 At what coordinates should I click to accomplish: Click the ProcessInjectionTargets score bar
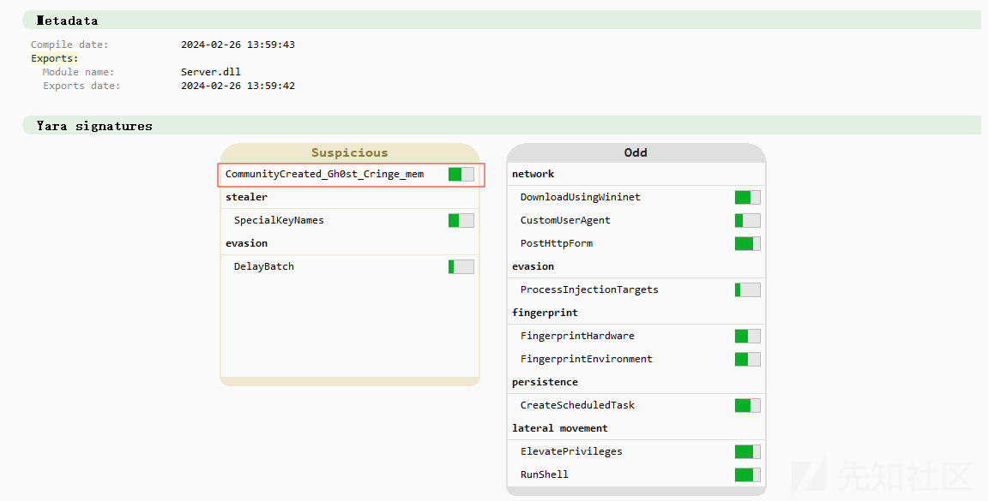point(747,289)
